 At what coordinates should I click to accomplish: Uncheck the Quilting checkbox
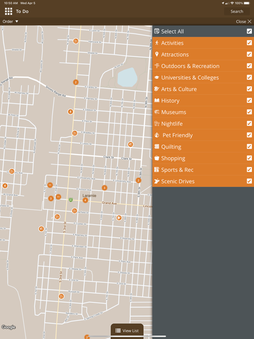(249, 147)
